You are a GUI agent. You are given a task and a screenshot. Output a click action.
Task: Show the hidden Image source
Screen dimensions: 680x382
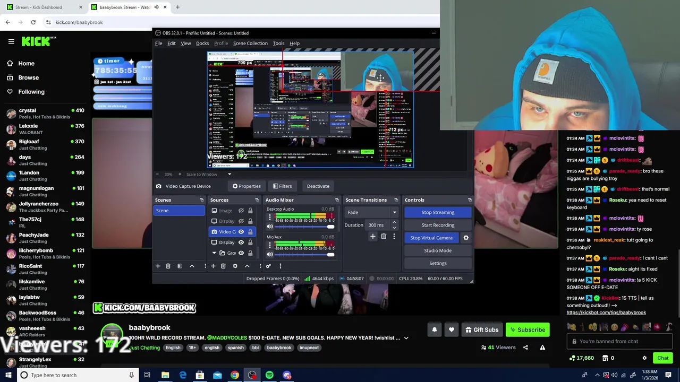coord(241,211)
